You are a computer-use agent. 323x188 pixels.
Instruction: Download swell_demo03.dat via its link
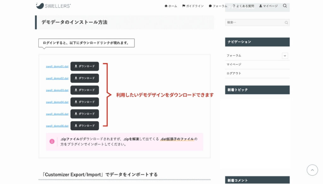(x=56, y=90)
